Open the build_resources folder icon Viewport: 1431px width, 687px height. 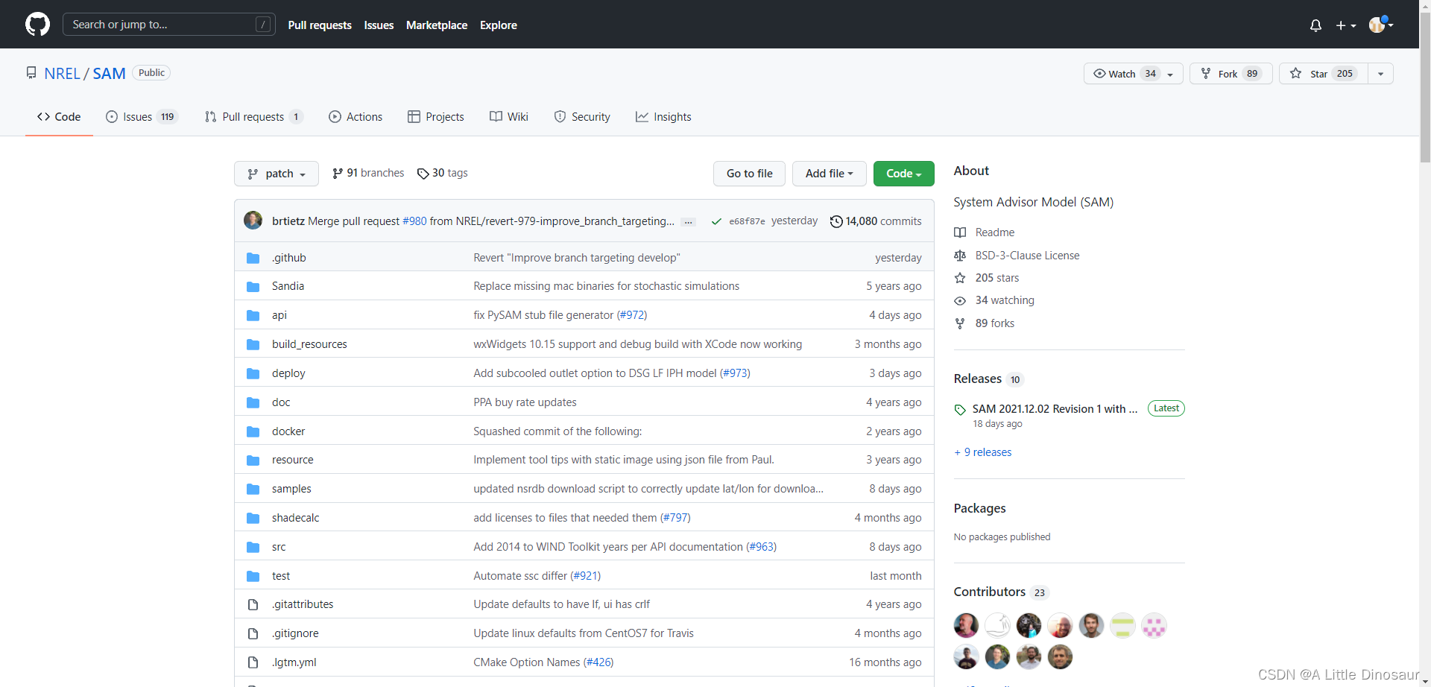pyautogui.click(x=253, y=345)
